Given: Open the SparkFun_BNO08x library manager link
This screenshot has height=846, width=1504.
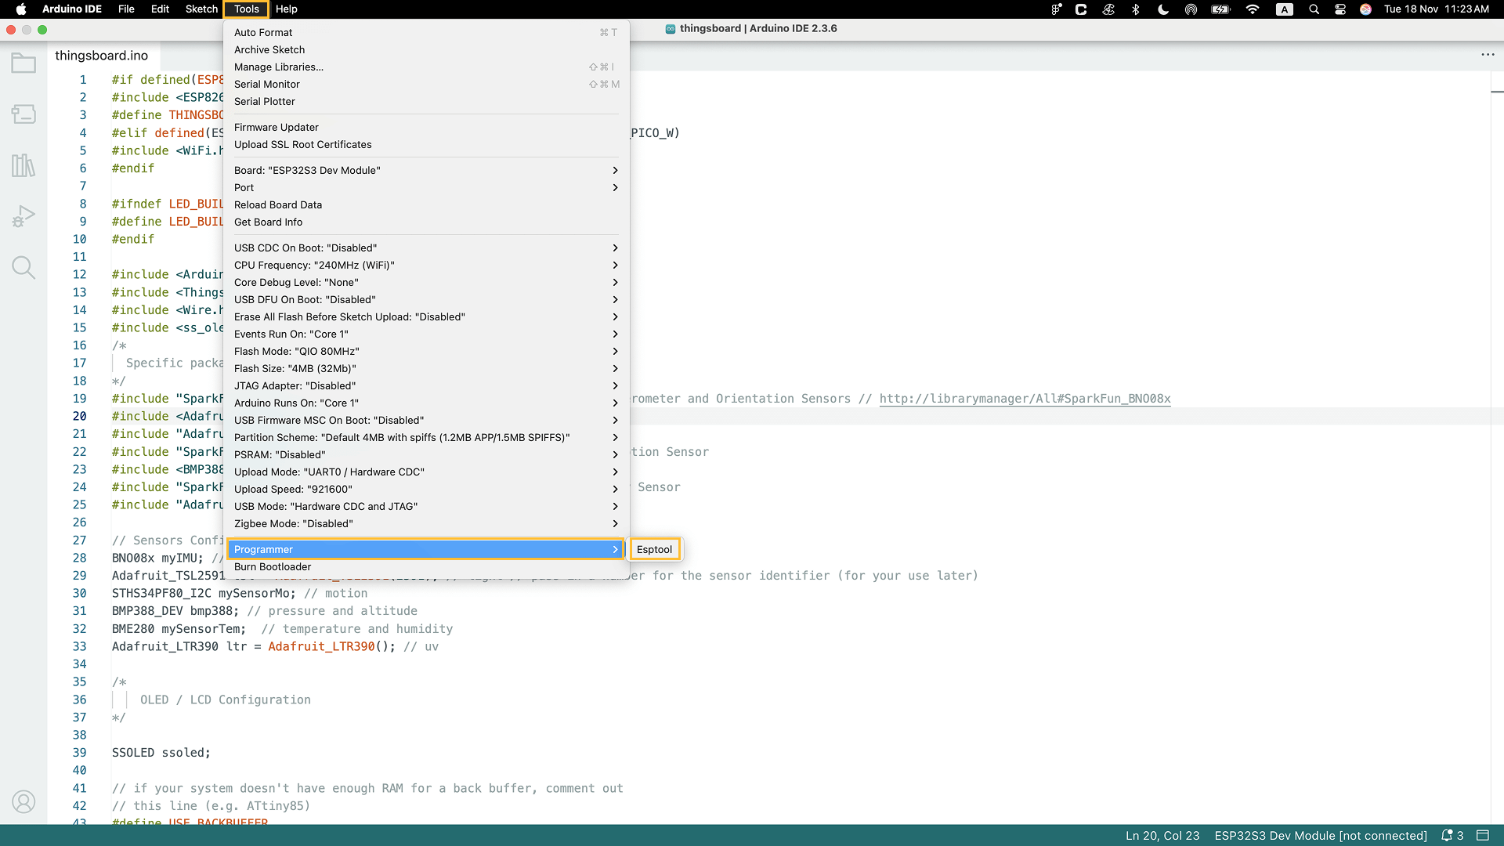Looking at the screenshot, I should point(1025,399).
